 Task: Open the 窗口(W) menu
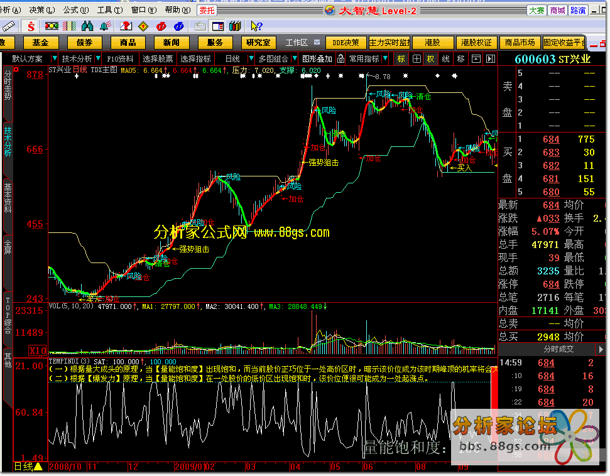tap(144, 10)
